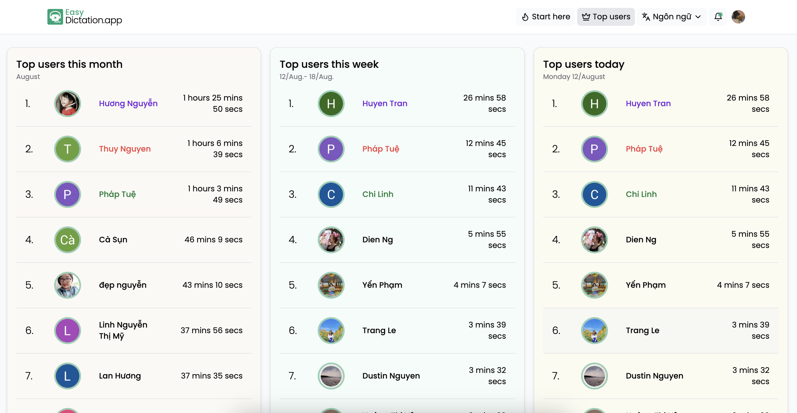Click Pháp Tuệ name in today's list
797x413 pixels.
pos(644,149)
